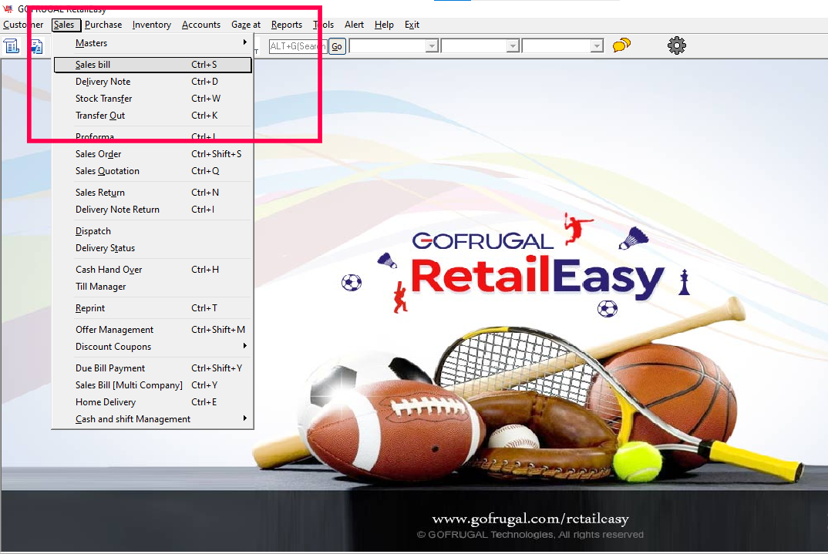This screenshot has height=554, width=828.
Task: Click Exit in the menu bar
Action: pyautogui.click(x=412, y=25)
